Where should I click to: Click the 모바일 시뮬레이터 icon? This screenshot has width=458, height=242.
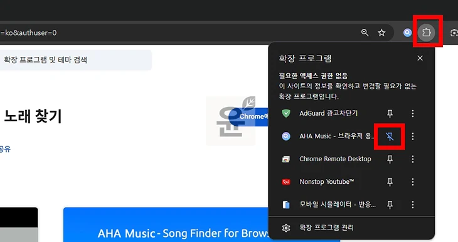(x=286, y=204)
